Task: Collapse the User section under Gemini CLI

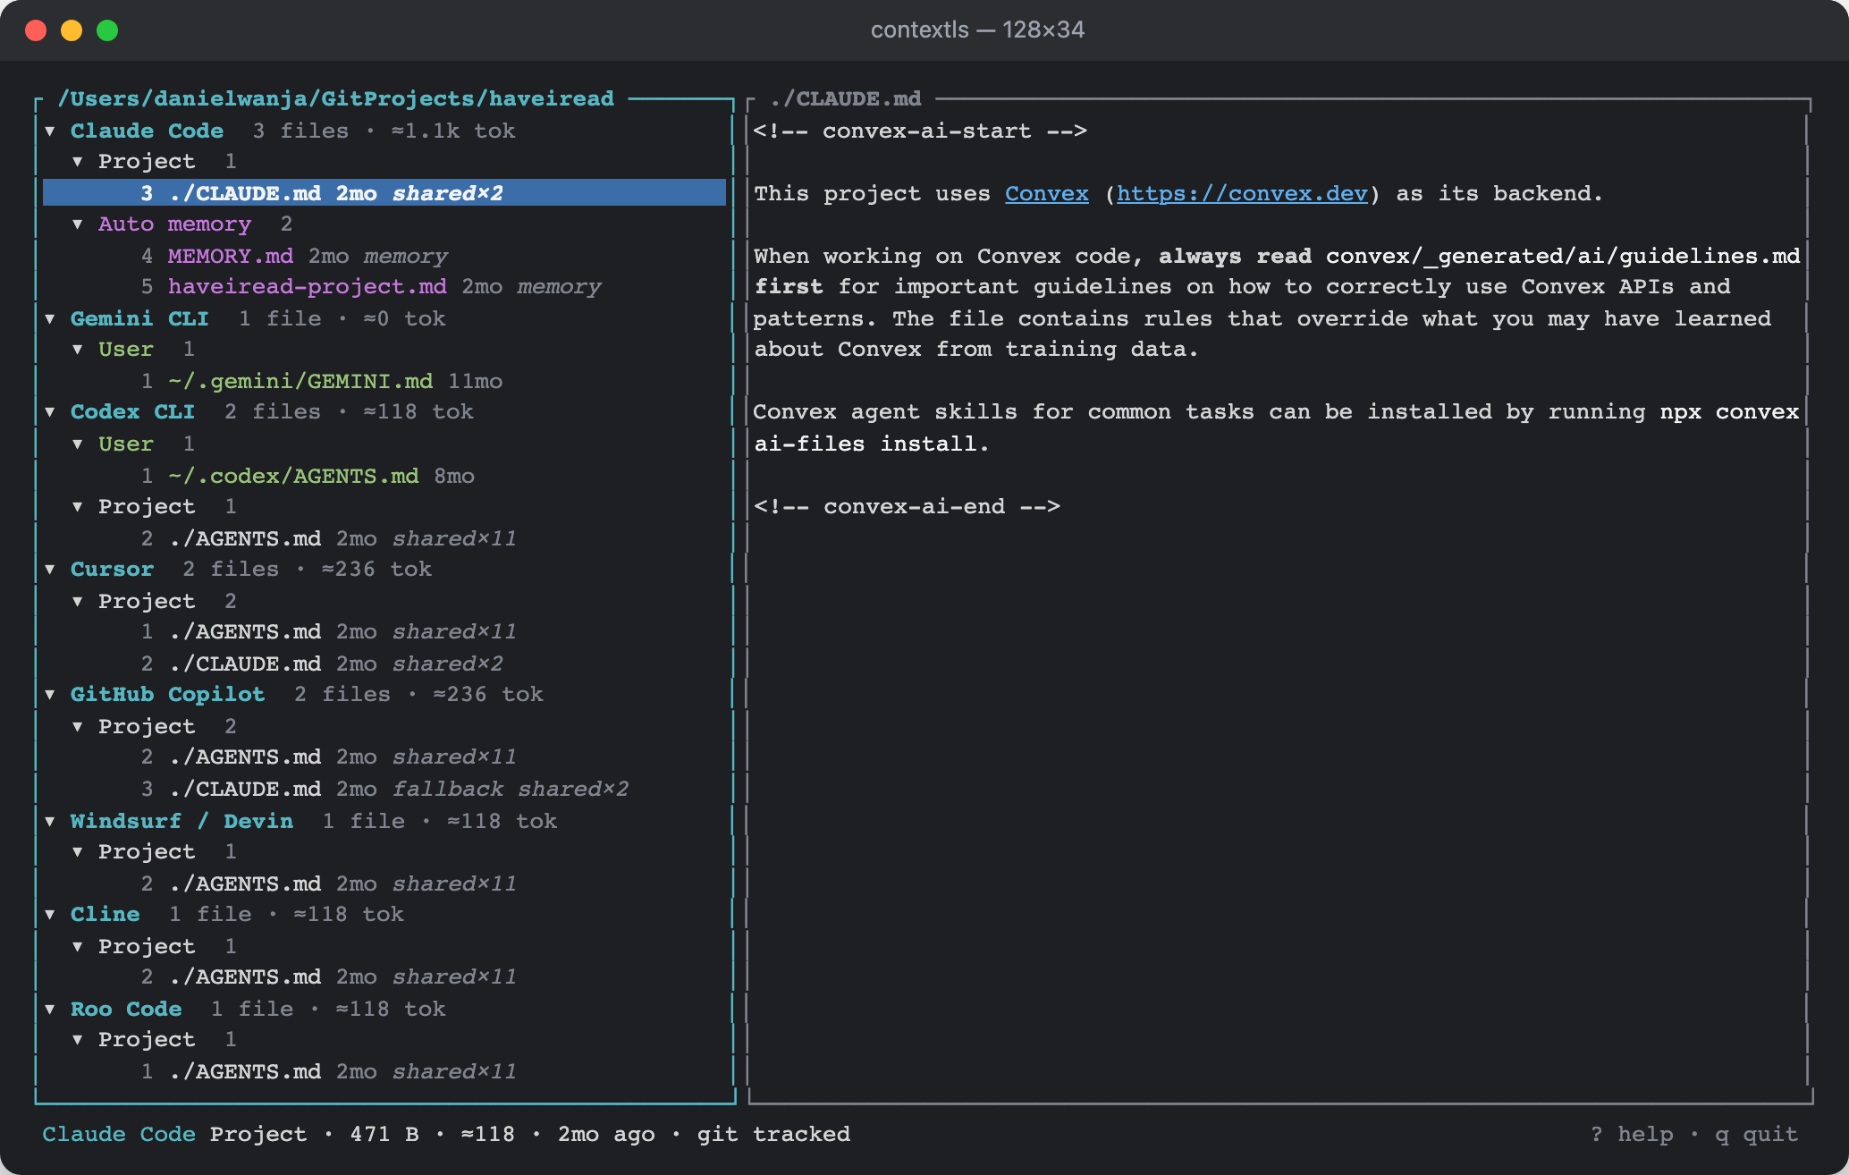Action: coord(78,350)
